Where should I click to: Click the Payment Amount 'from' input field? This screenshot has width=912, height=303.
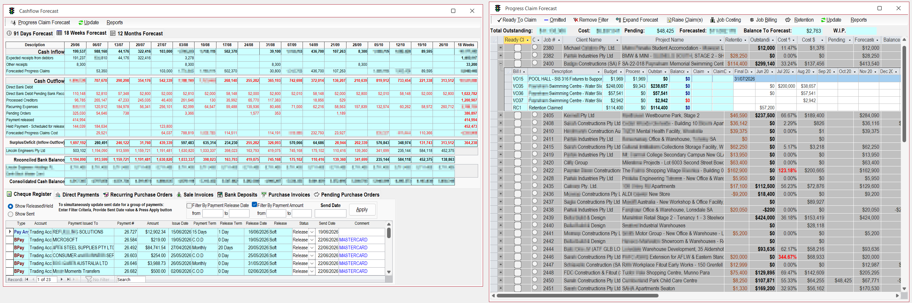click(276, 214)
